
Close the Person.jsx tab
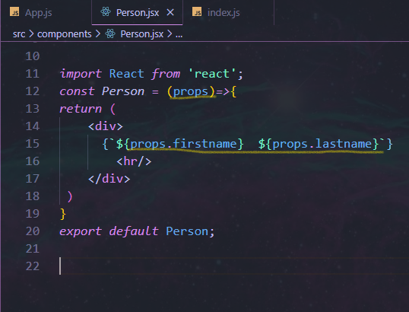[170, 12]
